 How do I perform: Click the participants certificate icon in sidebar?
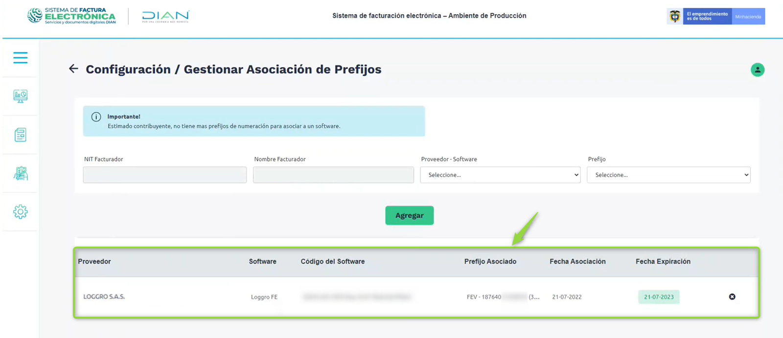pos(20,174)
